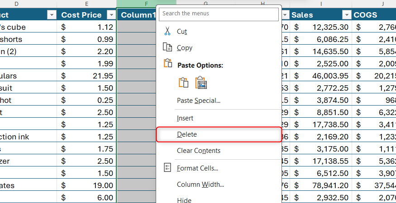Choose the Paste as Picture option
The image size is (396, 203).
(201, 83)
